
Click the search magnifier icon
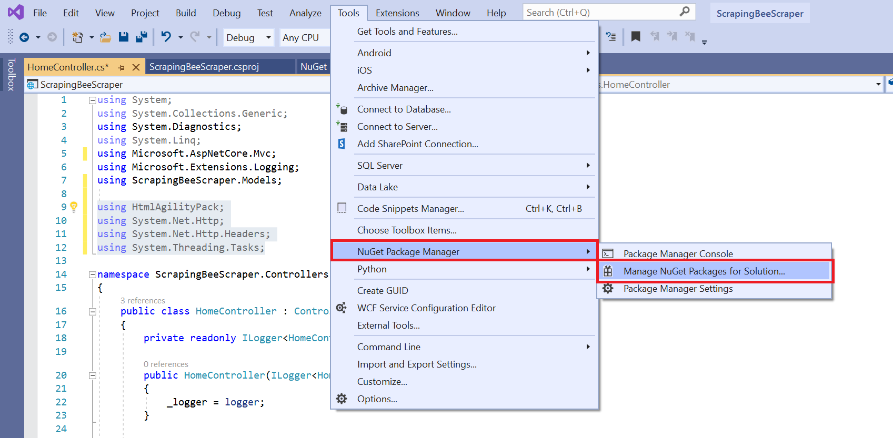685,12
